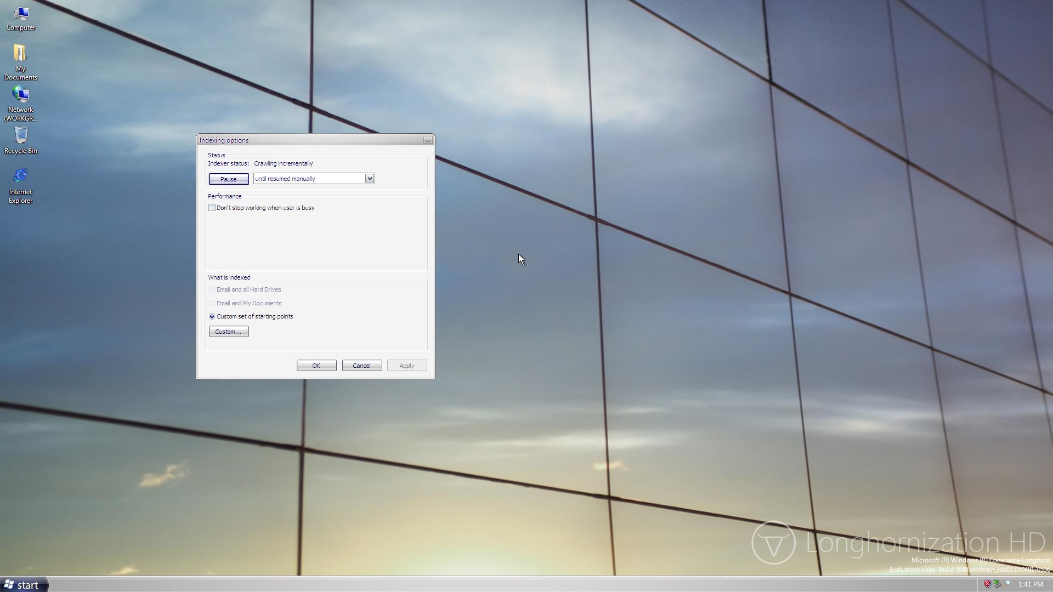1053x592 pixels.
Task: Click the safely remove hardware tray icon
Action: pyautogui.click(x=997, y=584)
